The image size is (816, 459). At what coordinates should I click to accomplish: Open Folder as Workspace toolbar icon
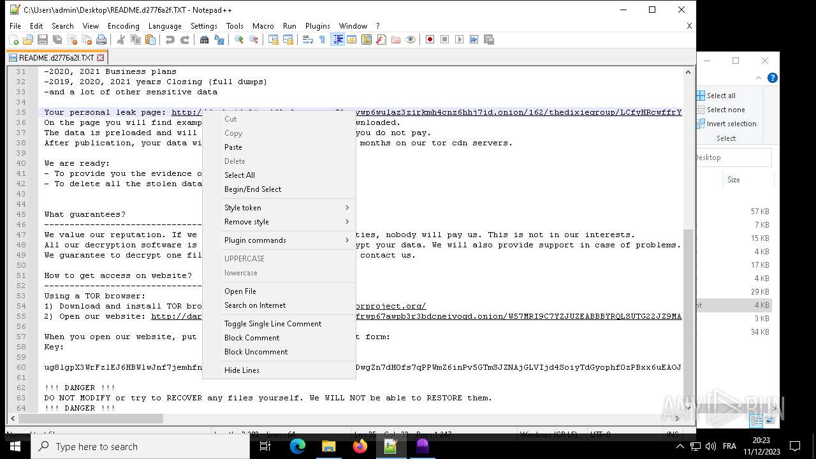(x=396, y=40)
